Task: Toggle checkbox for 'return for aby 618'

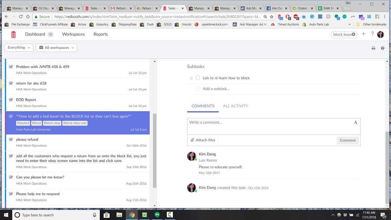Action: [11, 83]
